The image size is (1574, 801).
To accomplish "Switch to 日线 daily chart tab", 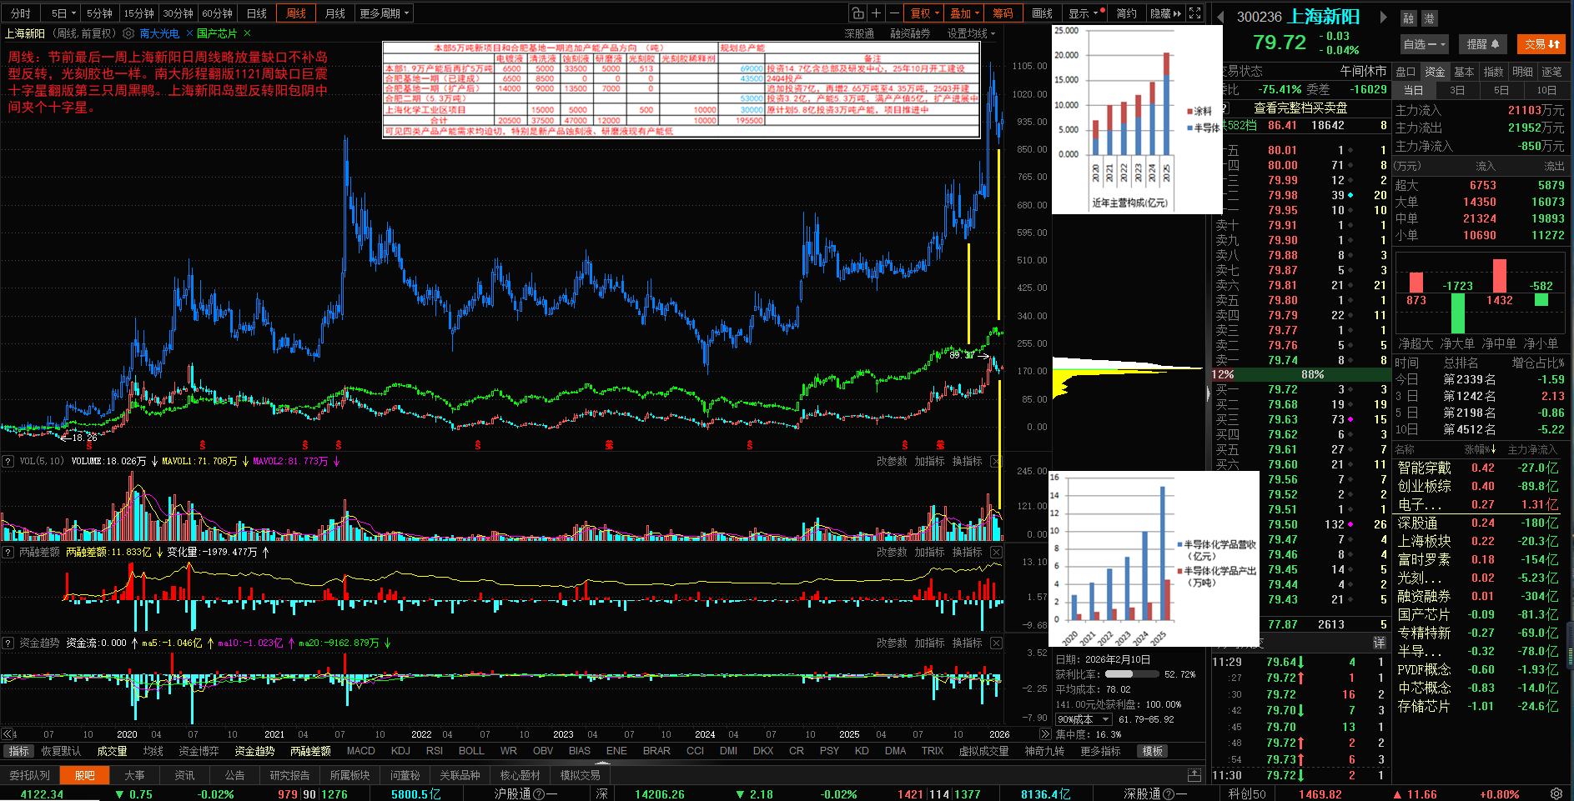I will pyautogui.click(x=257, y=13).
